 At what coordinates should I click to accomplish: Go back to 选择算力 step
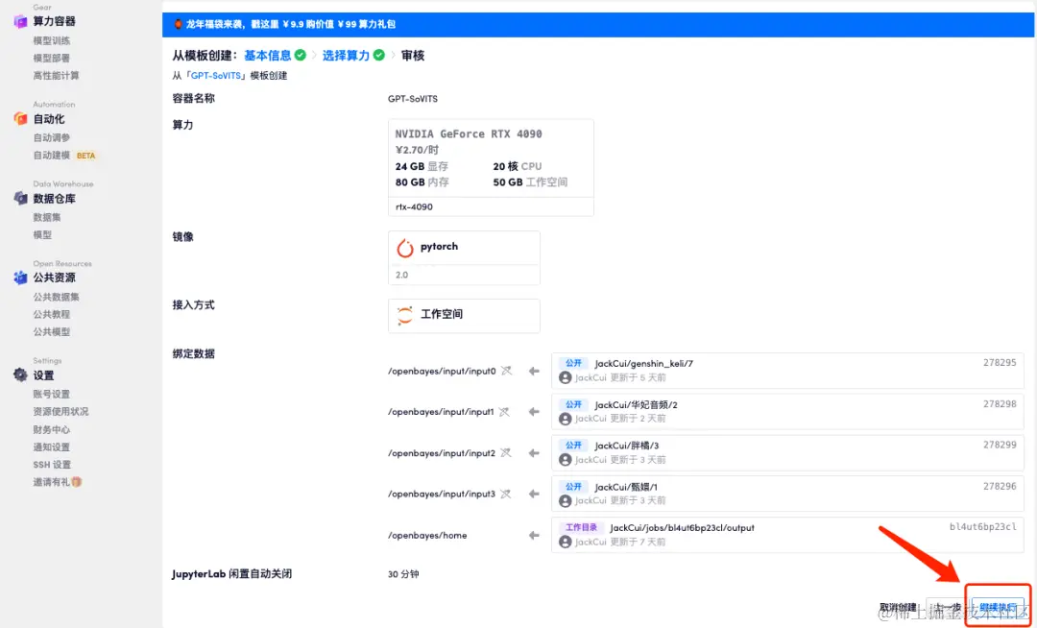coord(346,56)
